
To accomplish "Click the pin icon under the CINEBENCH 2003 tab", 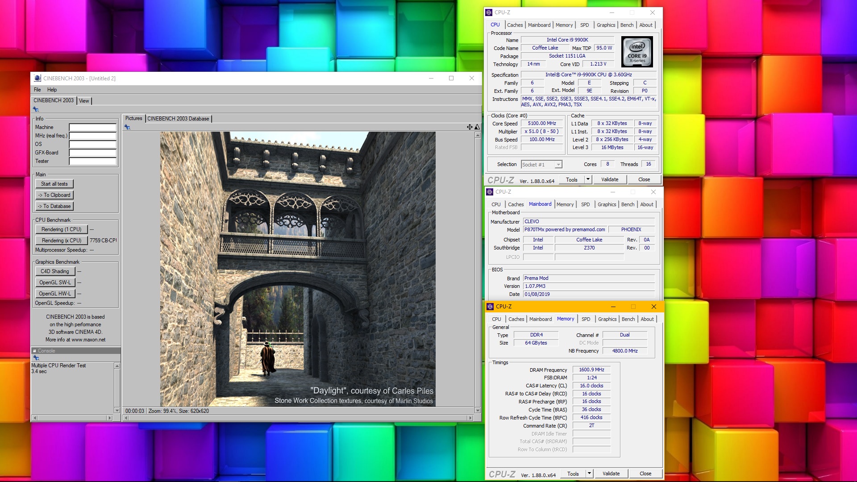I will 36,109.
